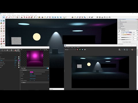Toggle track mouse icon in Frame Buffer
Viewport: 138px width, 103px height.
pyautogui.click(x=122, y=49)
